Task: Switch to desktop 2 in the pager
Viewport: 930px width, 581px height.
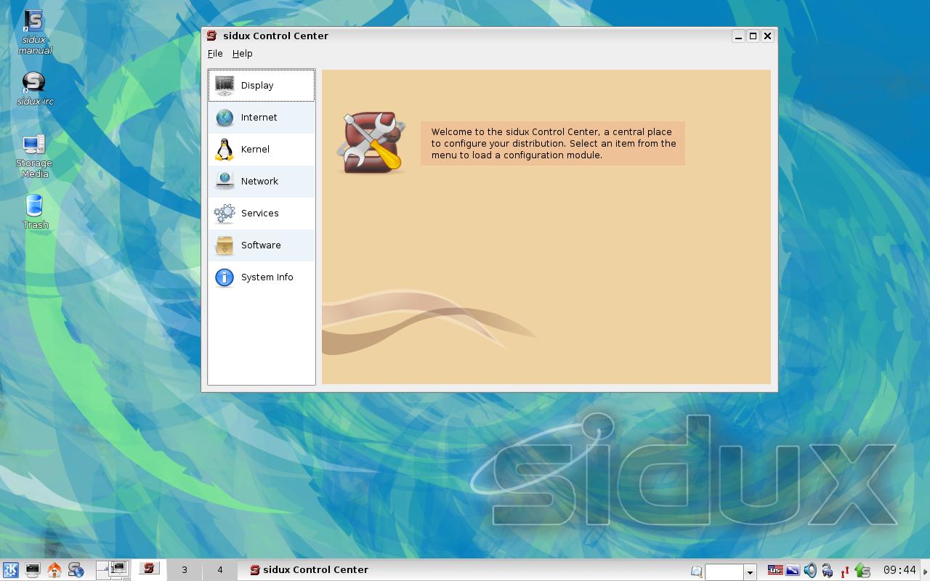Action: tap(149, 569)
